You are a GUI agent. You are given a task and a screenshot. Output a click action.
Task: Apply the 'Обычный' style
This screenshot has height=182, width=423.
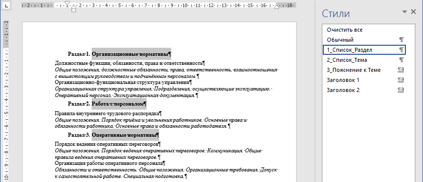[364, 40]
